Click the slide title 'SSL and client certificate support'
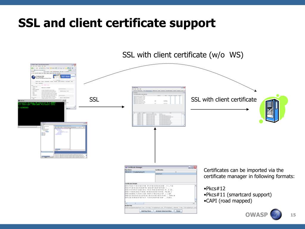The width and height of the screenshot is (305, 229). point(117,23)
